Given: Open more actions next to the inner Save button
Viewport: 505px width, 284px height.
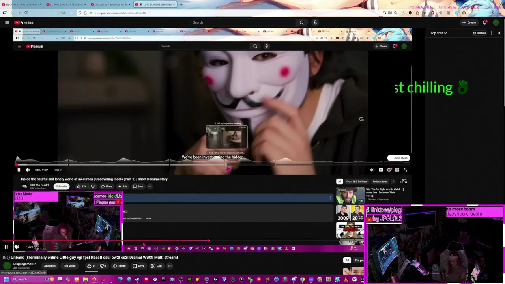Looking at the screenshot, I should tap(150, 187).
